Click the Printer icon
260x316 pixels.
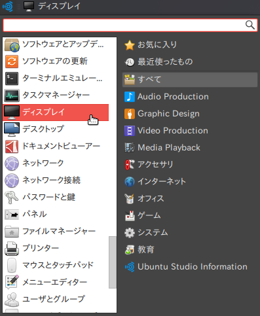click(12, 249)
